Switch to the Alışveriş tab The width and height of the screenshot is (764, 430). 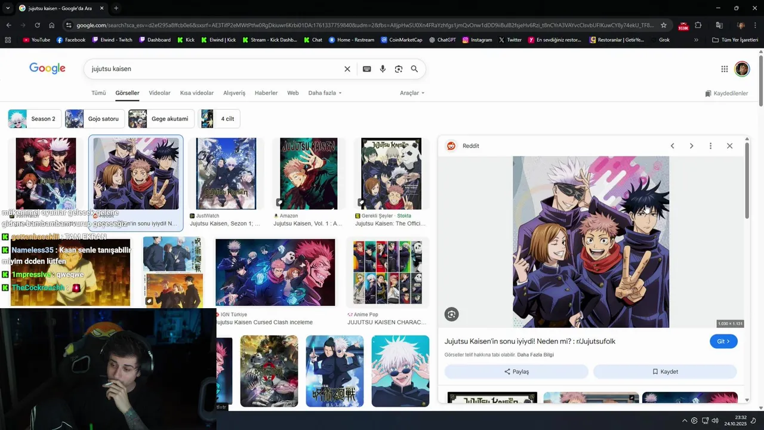[234, 93]
